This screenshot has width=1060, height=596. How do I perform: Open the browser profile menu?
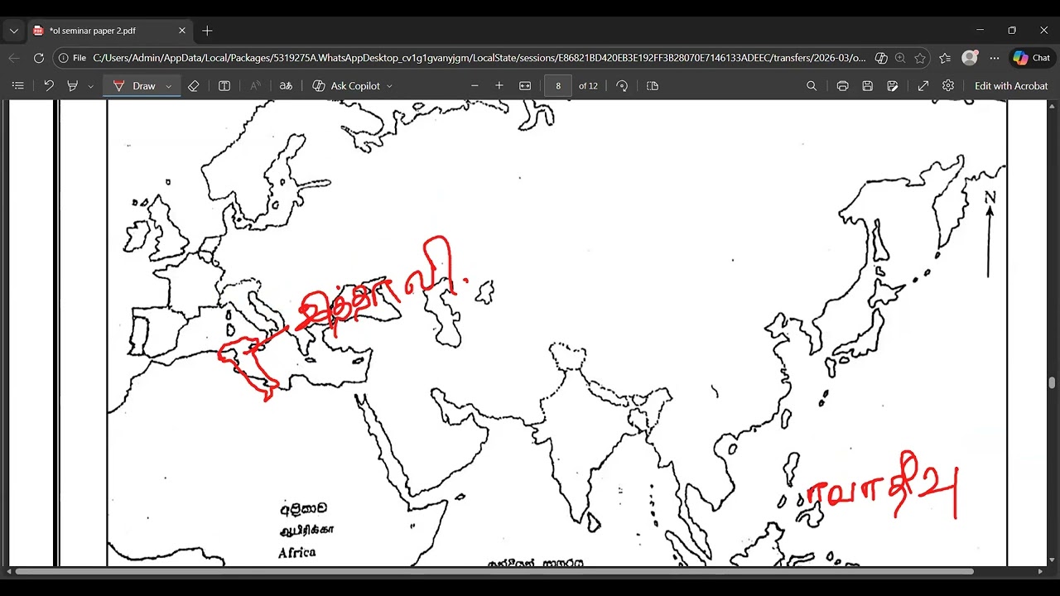pos(970,58)
